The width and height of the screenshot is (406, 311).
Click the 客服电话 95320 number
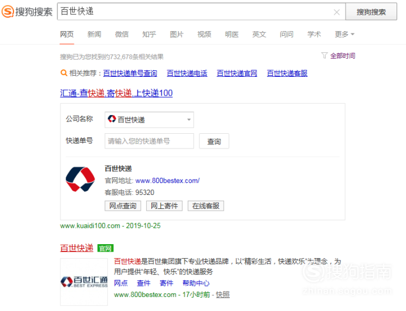click(145, 192)
